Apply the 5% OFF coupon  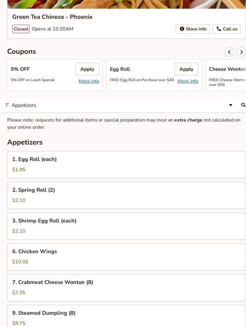(x=87, y=69)
